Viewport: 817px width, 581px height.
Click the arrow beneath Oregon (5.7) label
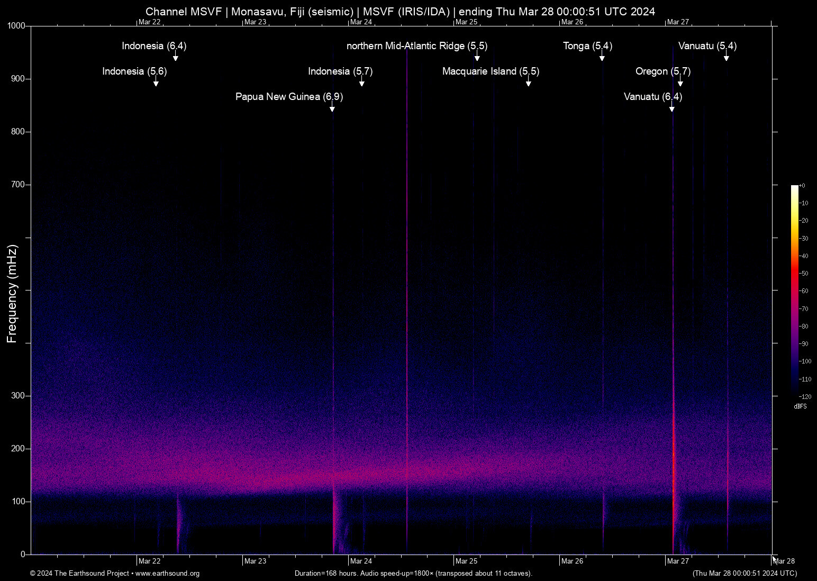[680, 82]
